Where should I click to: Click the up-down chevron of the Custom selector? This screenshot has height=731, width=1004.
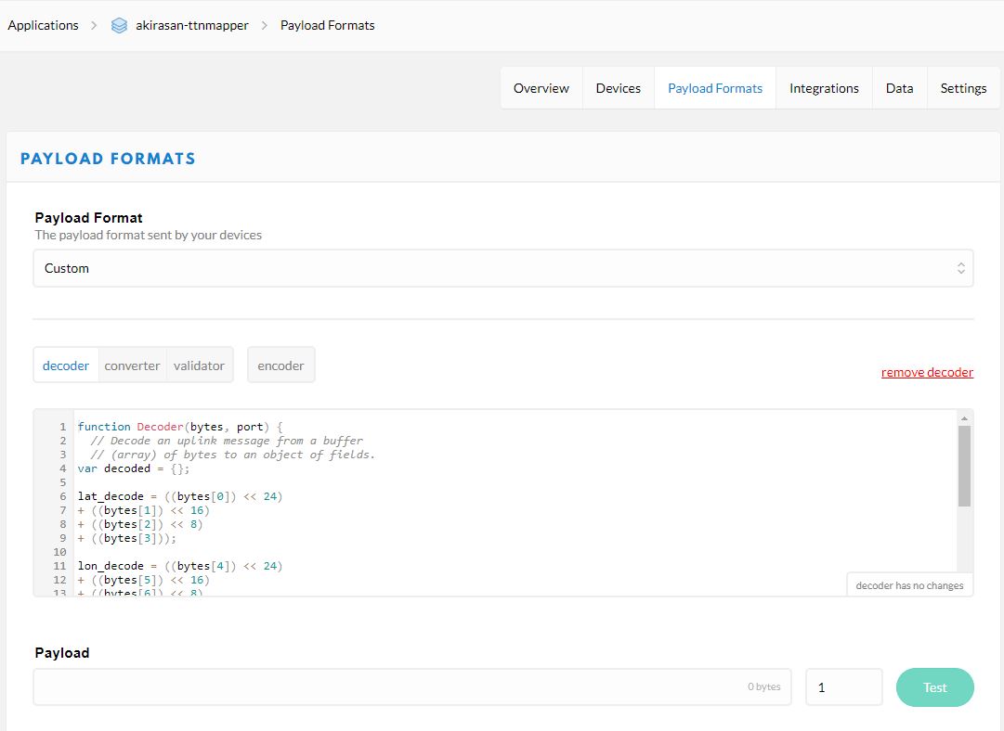960,268
